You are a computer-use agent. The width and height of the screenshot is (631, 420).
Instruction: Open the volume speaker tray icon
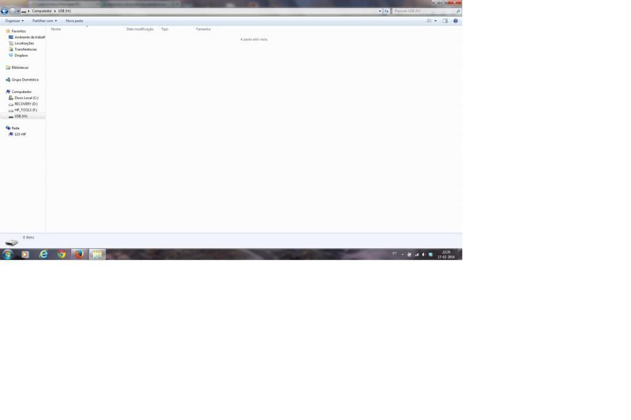tap(423, 255)
